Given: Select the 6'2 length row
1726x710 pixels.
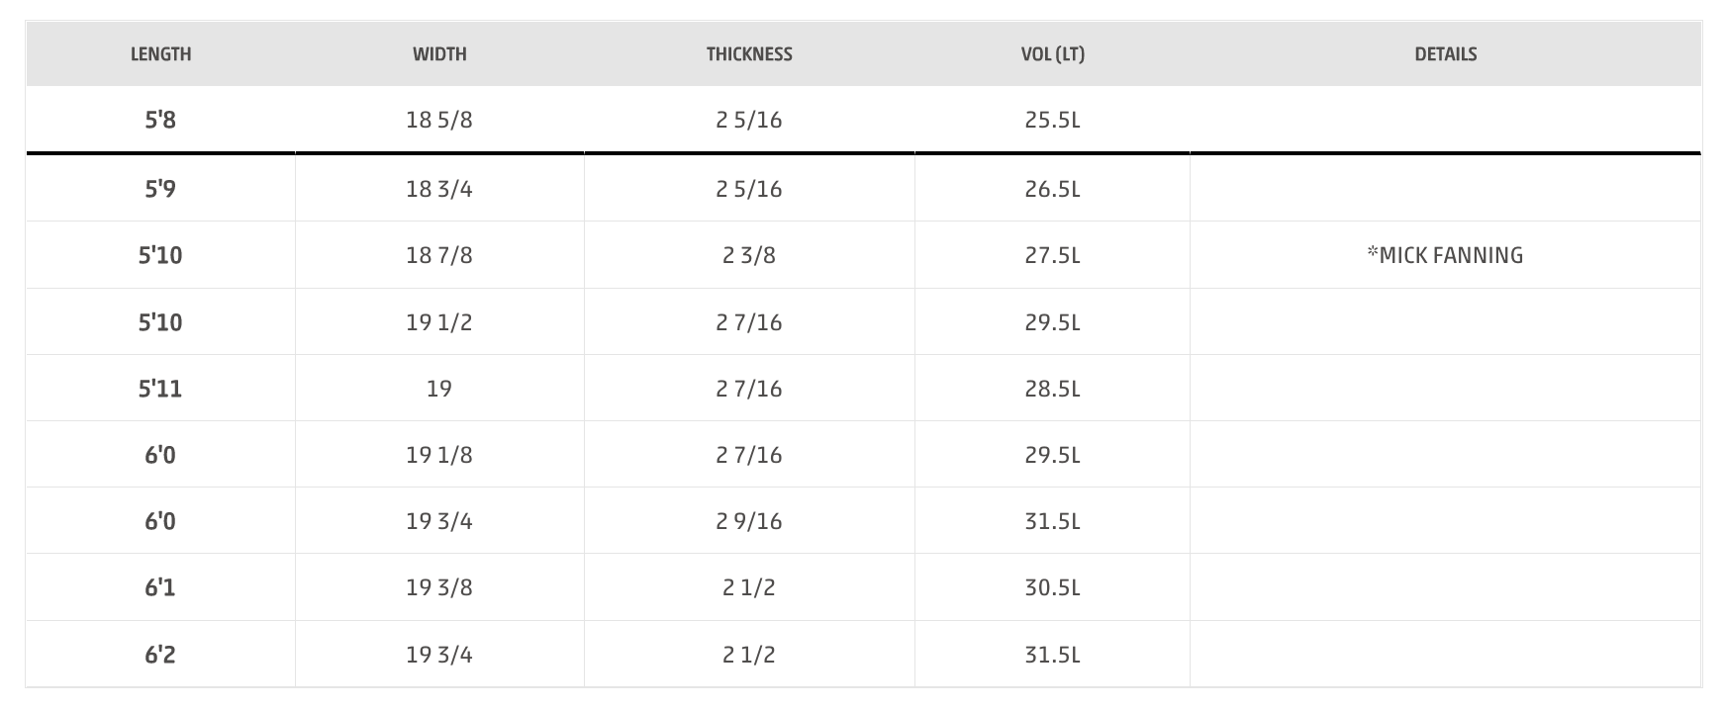Looking at the screenshot, I should coord(863,654).
